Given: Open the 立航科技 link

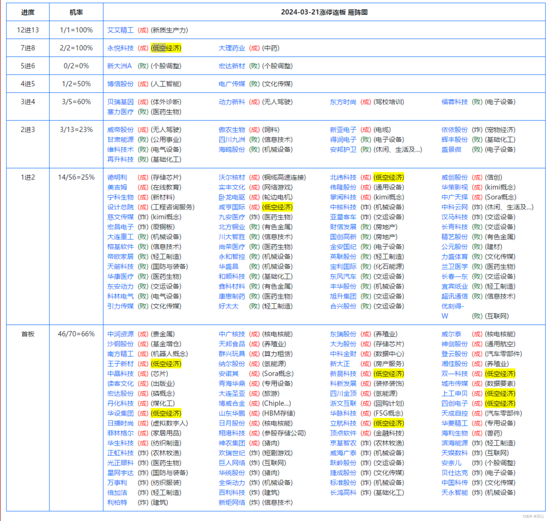Looking at the screenshot, I should coord(343,423).
